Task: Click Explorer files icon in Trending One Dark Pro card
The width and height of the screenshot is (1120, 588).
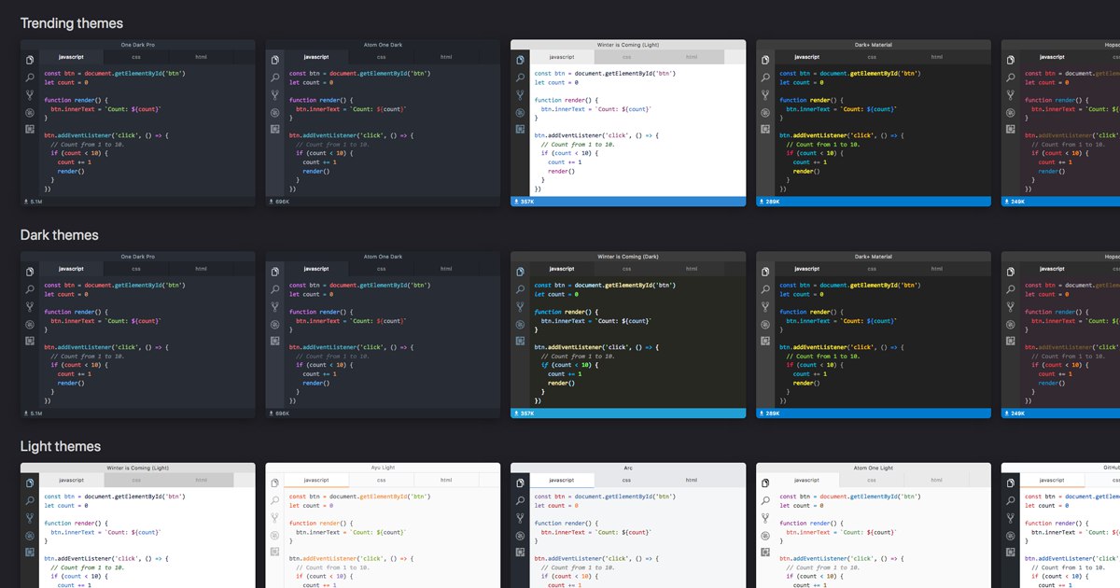Action: [30, 60]
